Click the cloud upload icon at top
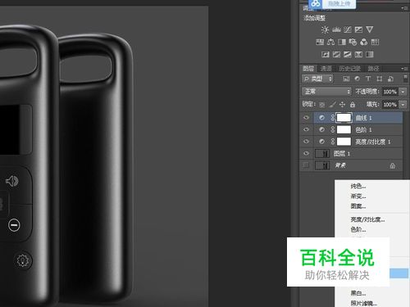 316,4
